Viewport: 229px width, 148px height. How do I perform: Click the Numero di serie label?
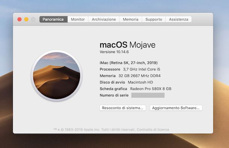[114, 95]
